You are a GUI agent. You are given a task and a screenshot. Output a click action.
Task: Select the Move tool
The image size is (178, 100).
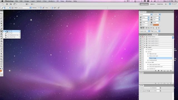point(1,14)
